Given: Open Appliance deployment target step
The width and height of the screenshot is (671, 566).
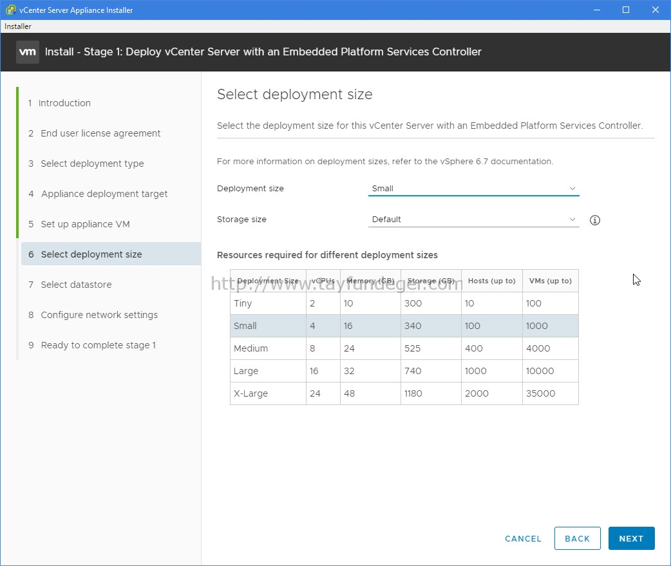Looking at the screenshot, I should coord(98,194).
